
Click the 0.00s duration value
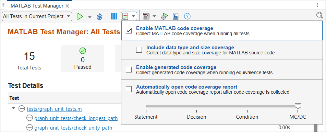[284, 127]
